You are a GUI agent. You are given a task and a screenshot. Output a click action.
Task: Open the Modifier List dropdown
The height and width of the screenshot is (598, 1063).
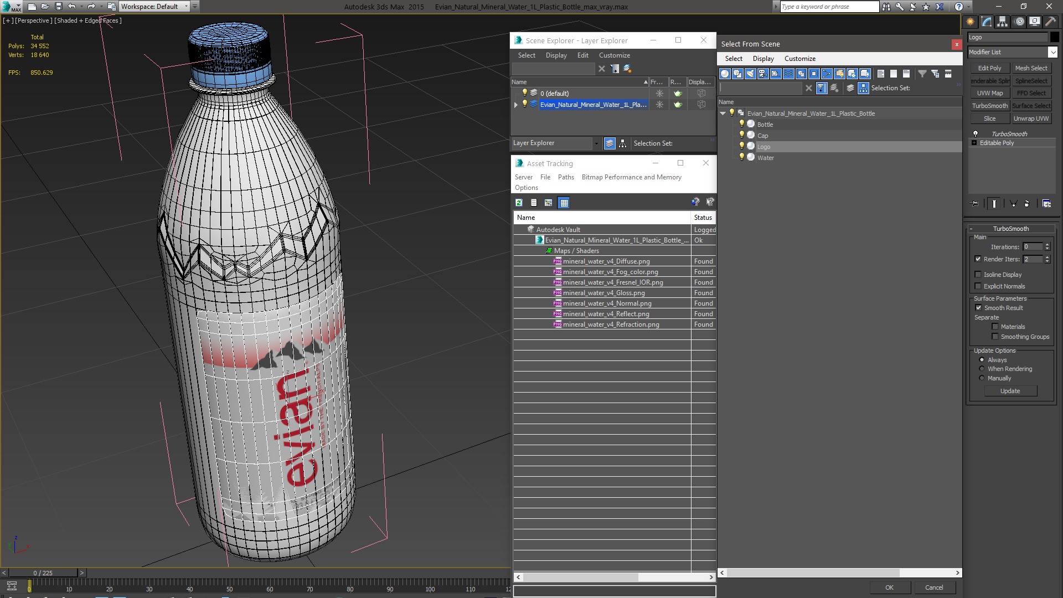click(x=1052, y=52)
